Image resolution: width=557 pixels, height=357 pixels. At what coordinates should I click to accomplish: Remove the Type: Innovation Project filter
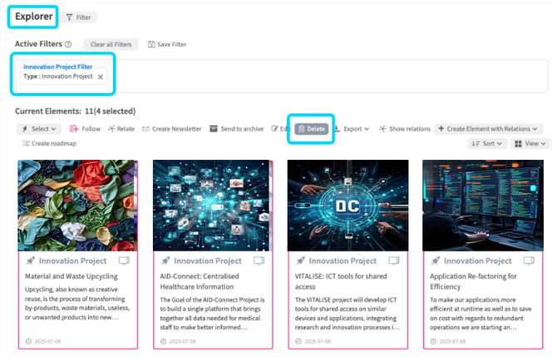pos(101,77)
